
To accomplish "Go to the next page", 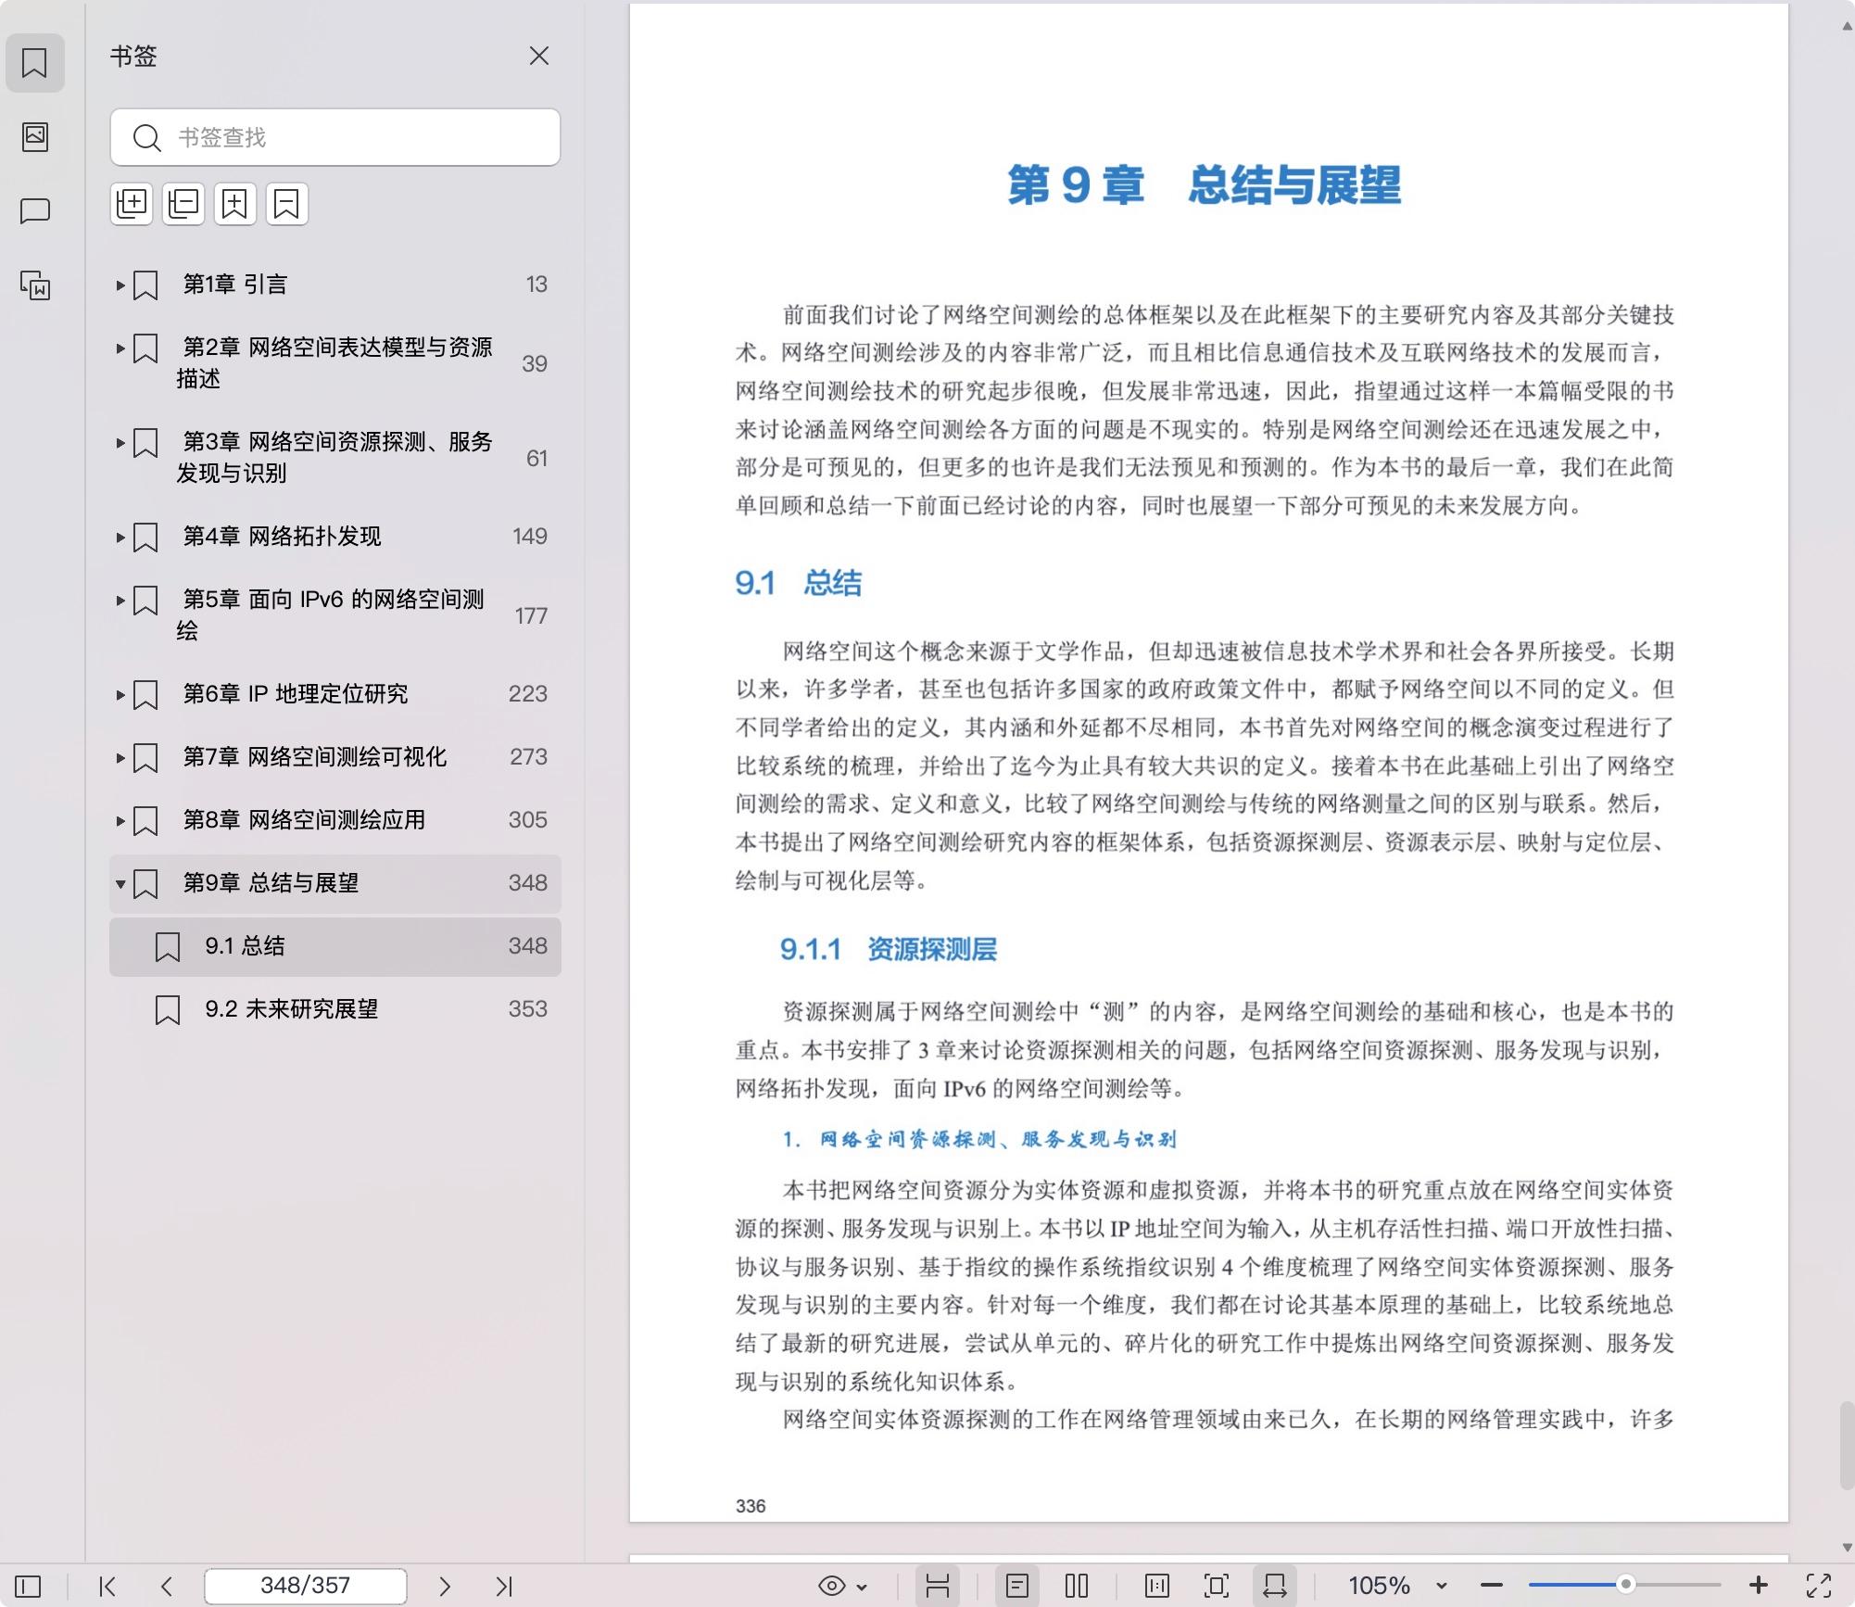I will pos(445,1586).
